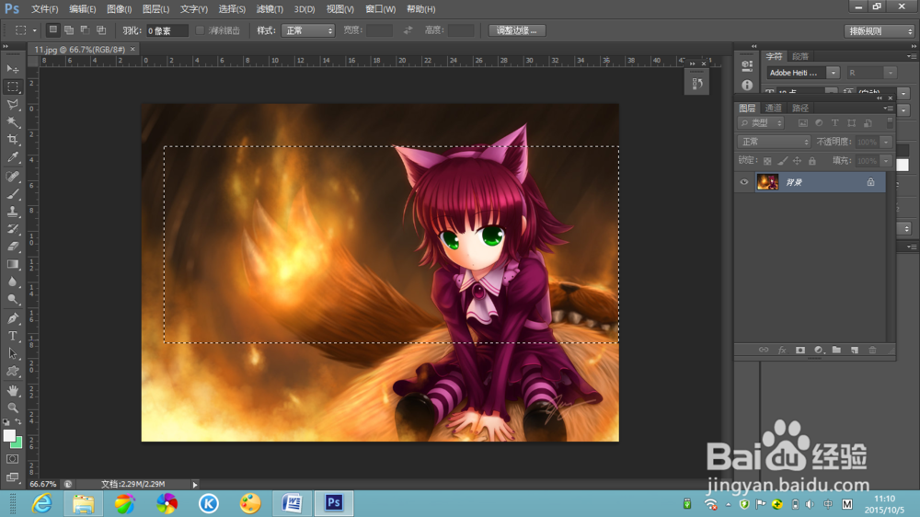Open the 滤镜(T) menu

[270, 9]
